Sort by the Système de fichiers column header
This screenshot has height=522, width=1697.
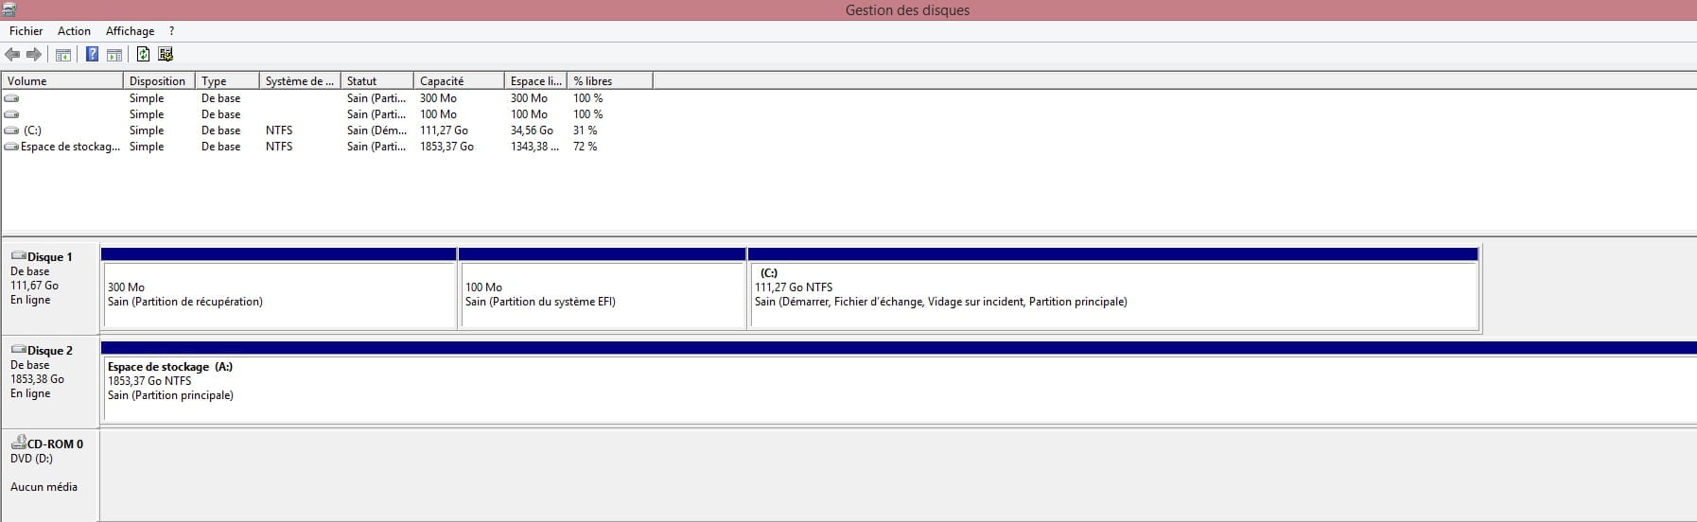(300, 81)
